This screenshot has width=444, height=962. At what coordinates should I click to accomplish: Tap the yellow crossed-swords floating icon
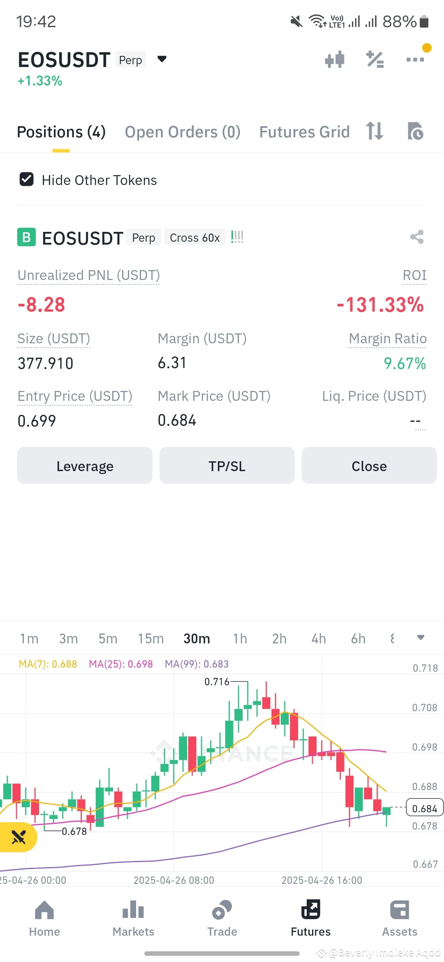(18, 837)
